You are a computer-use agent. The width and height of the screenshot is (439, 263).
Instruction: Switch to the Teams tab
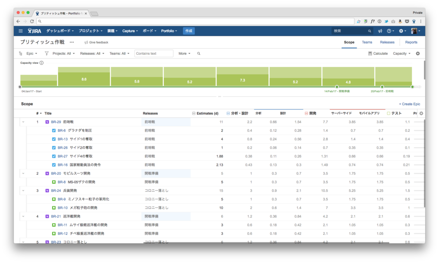(367, 42)
